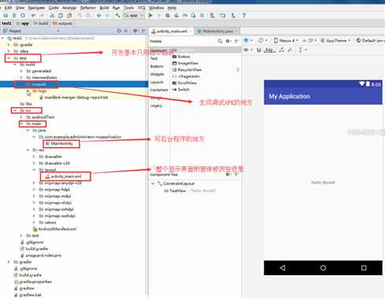Click the Make Project hammer icon
This screenshot has width=385, height=299.
point(117,16)
